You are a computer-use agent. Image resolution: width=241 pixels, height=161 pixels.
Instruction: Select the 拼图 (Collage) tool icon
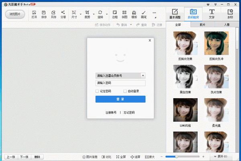tap(125, 14)
